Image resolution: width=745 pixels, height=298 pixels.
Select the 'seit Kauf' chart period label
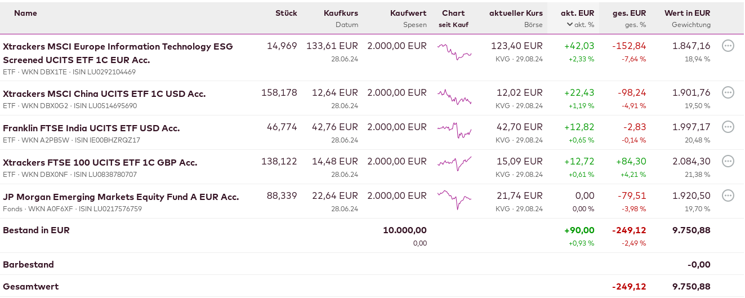click(x=453, y=25)
